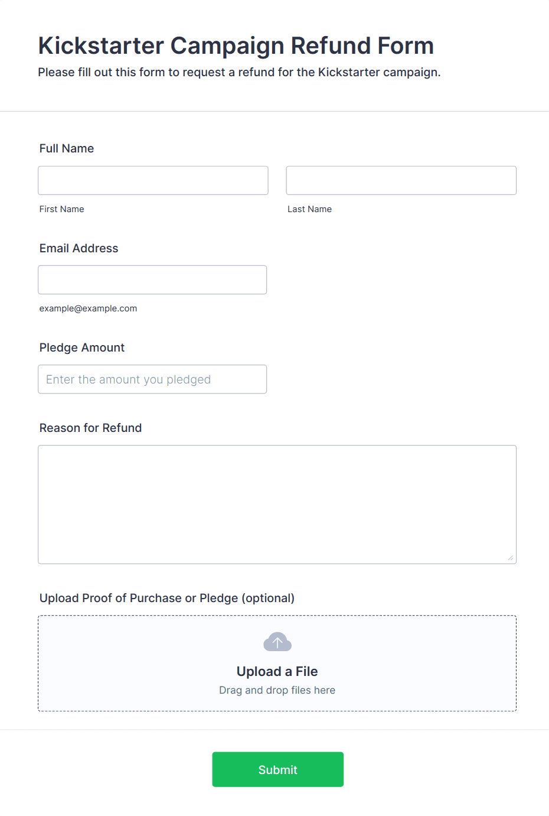Click the form description subtitle text
This screenshot has width=549, height=816.
point(239,72)
